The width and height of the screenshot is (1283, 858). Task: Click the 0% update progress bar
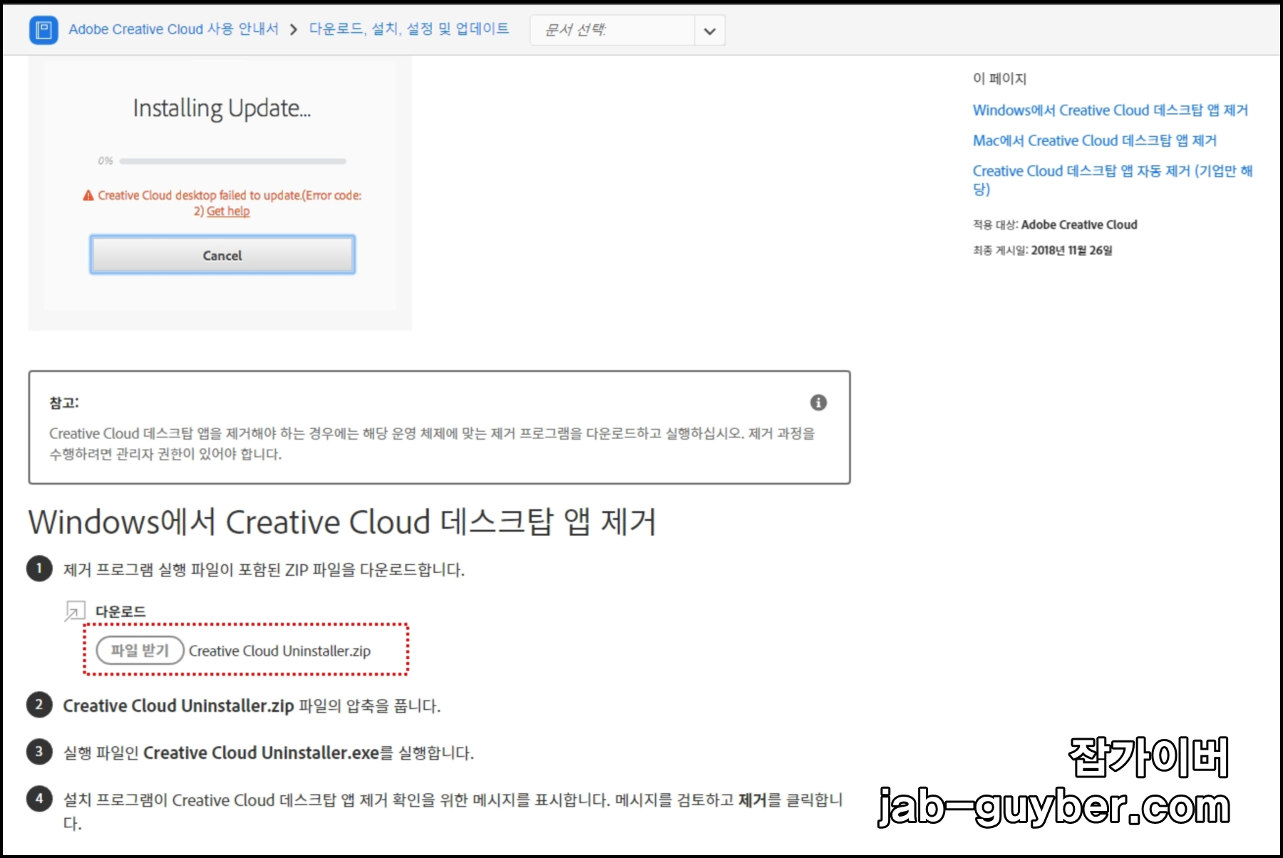(x=232, y=161)
